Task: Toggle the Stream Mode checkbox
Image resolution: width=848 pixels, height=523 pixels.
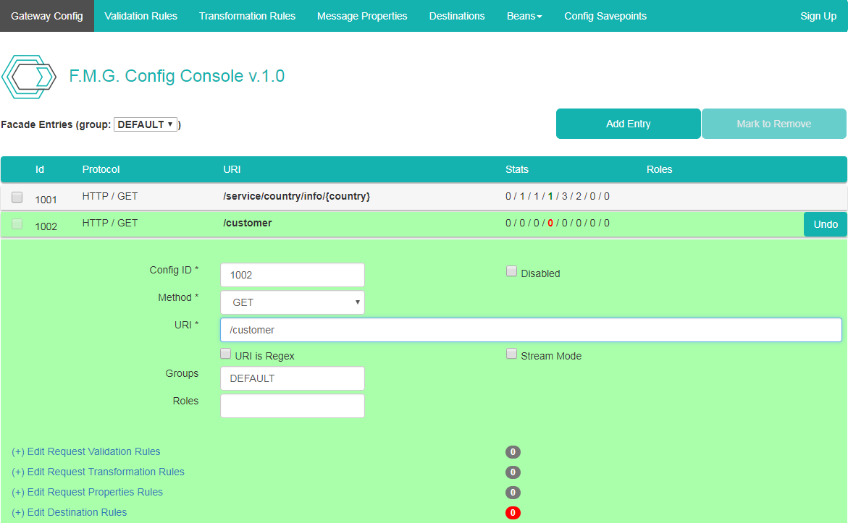Action: tap(511, 354)
